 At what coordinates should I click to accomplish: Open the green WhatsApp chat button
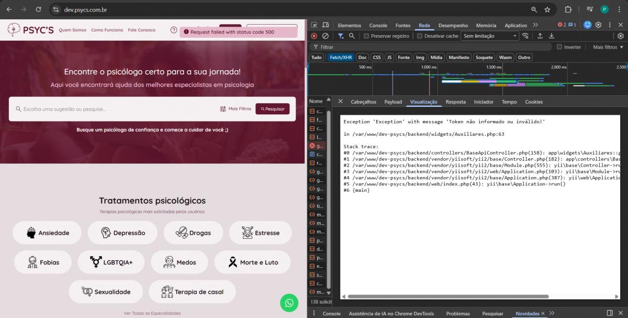pyautogui.click(x=289, y=303)
